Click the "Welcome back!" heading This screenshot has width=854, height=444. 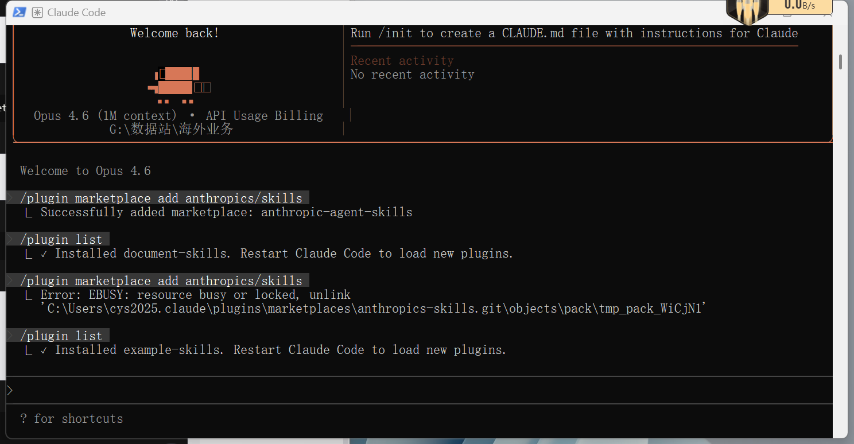pos(174,33)
